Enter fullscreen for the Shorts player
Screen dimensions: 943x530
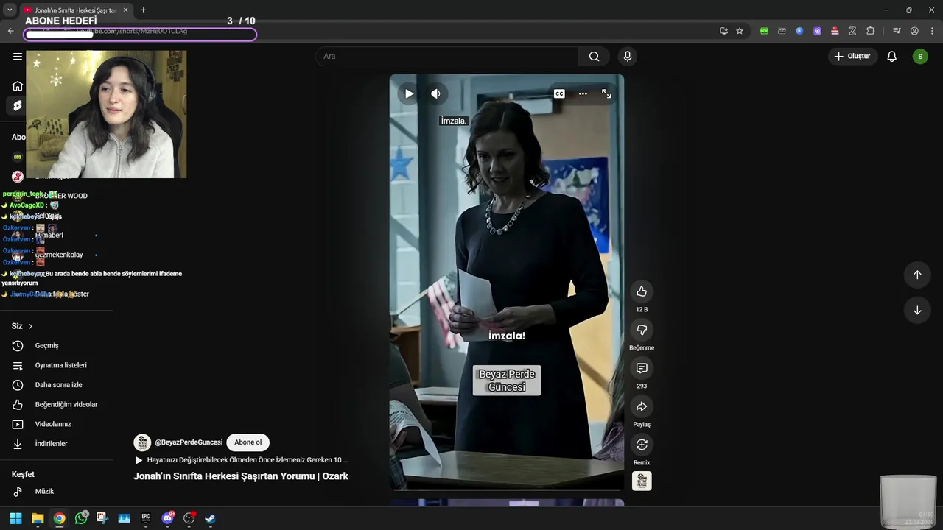(606, 93)
